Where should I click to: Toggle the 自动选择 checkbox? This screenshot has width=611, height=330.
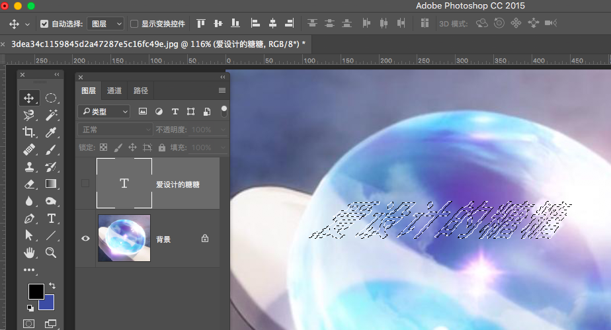(x=44, y=24)
